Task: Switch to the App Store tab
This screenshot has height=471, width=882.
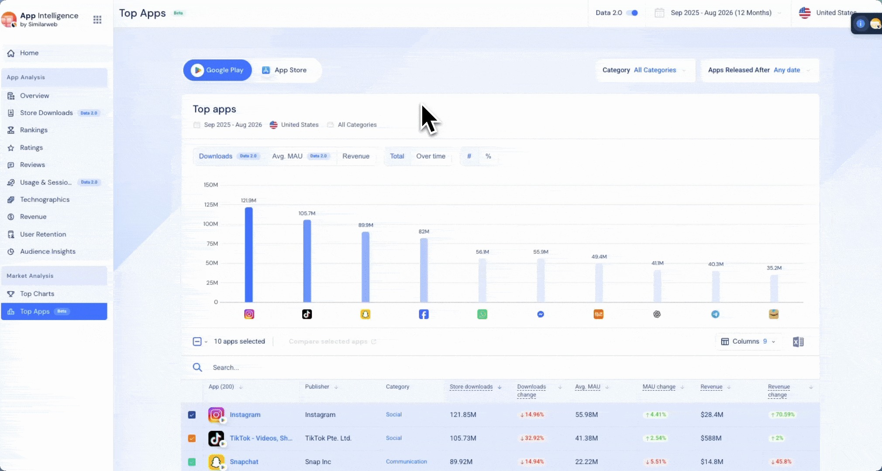Action: (285, 70)
